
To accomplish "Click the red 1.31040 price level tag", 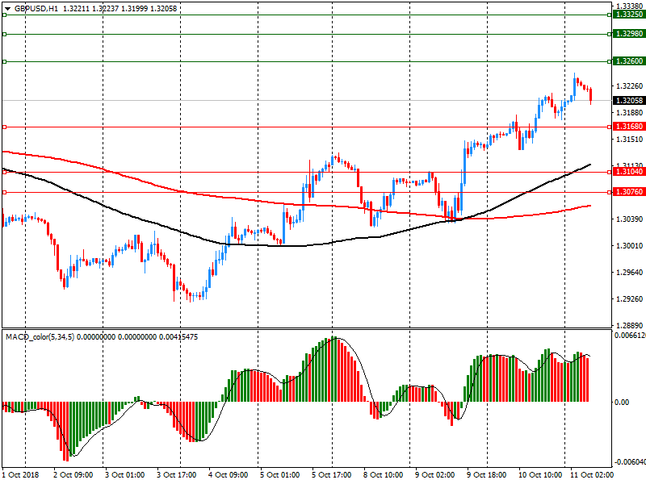I will [x=627, y=172].
